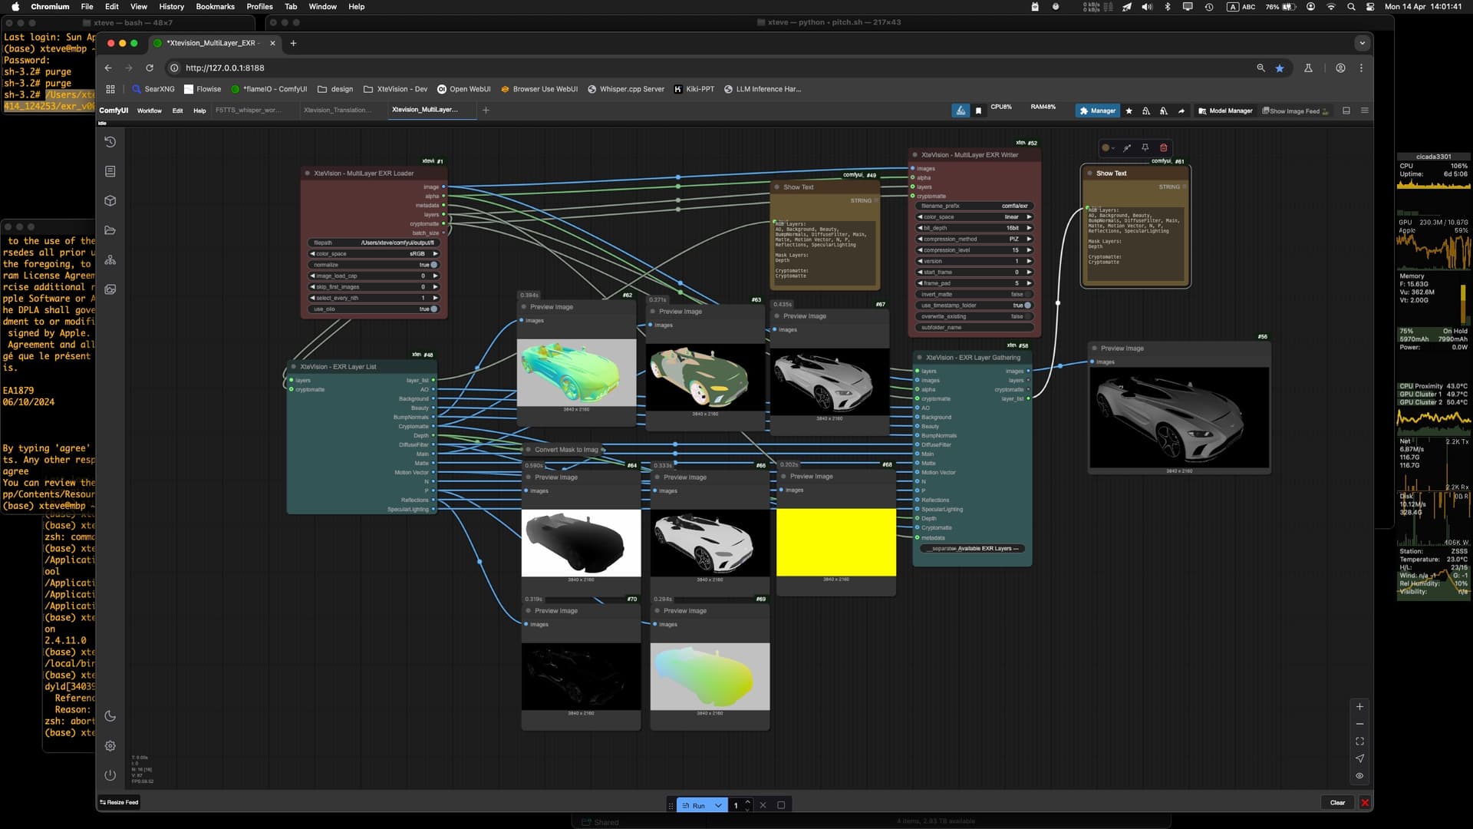The width and height of the screenshot is (1473, 829).
Task: Pin the selected Show Text node
Action: 1145,147
